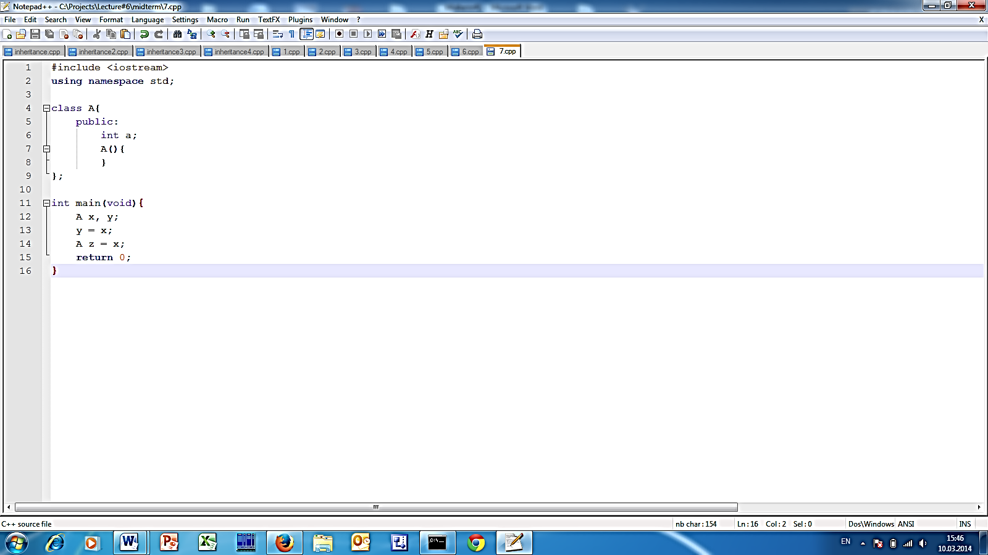Save the current file with the Save icon
This screenshot has height=555, width=988.
[x=35, y=34]
